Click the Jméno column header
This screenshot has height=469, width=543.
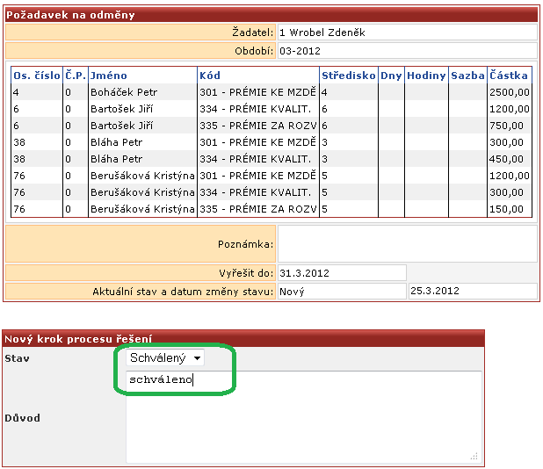[x=109, y=76]
